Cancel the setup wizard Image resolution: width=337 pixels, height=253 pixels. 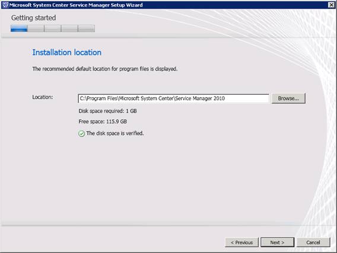coord(313,242)
